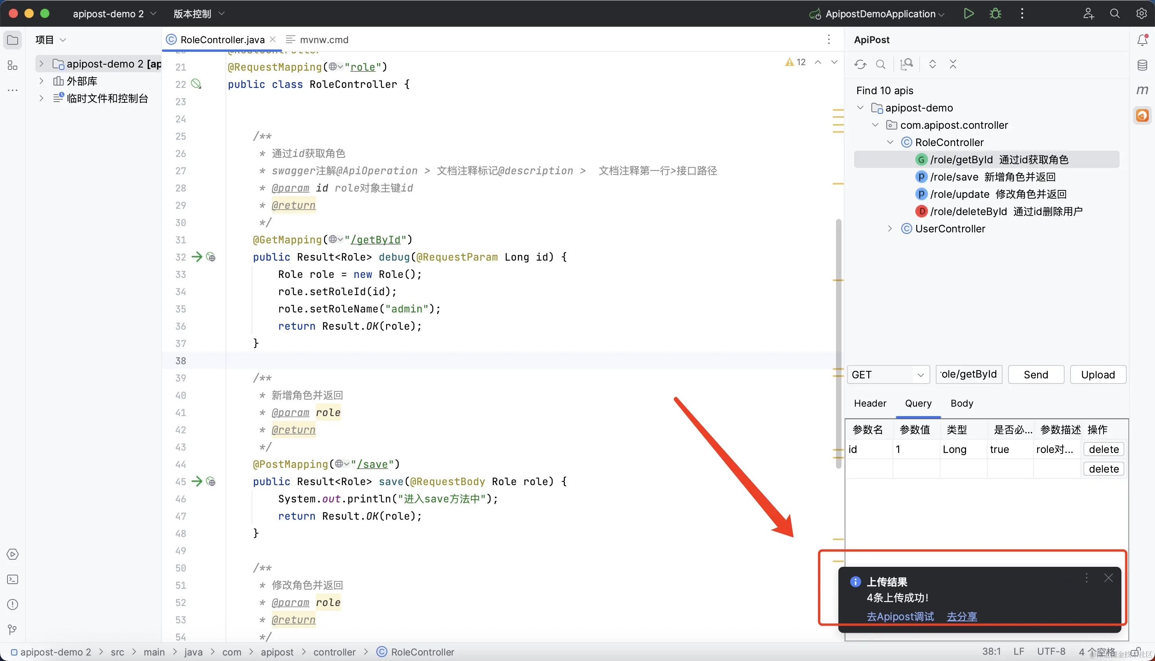
Task: Refresh the ApiPost API list
Action: [x=860, y=64]
